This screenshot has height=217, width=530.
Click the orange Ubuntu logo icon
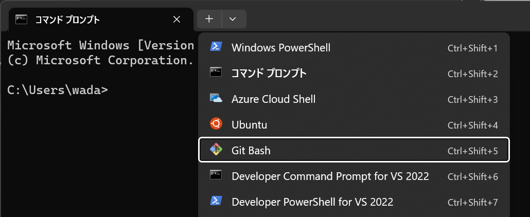216,124
